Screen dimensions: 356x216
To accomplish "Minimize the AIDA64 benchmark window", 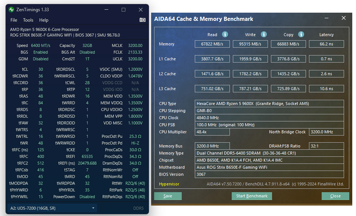I will pyautogui.click(x=327, y=18).
